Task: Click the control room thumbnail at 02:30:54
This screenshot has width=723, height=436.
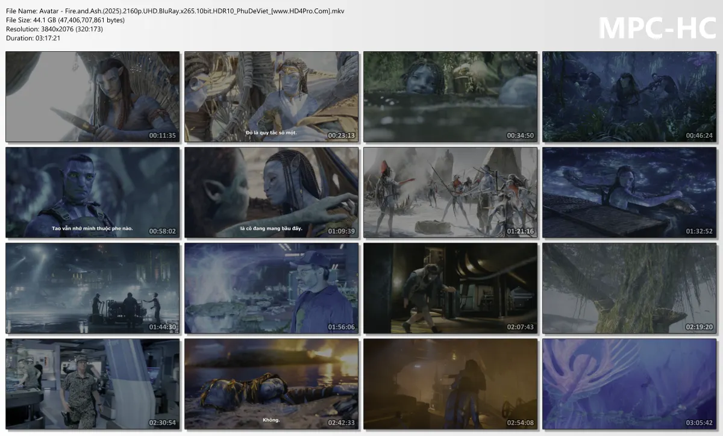Action: tap(93, 384)
